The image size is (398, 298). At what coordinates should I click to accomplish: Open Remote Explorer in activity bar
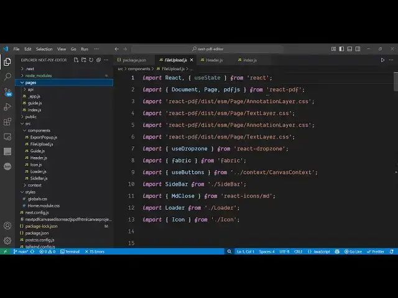coord(7,137)
